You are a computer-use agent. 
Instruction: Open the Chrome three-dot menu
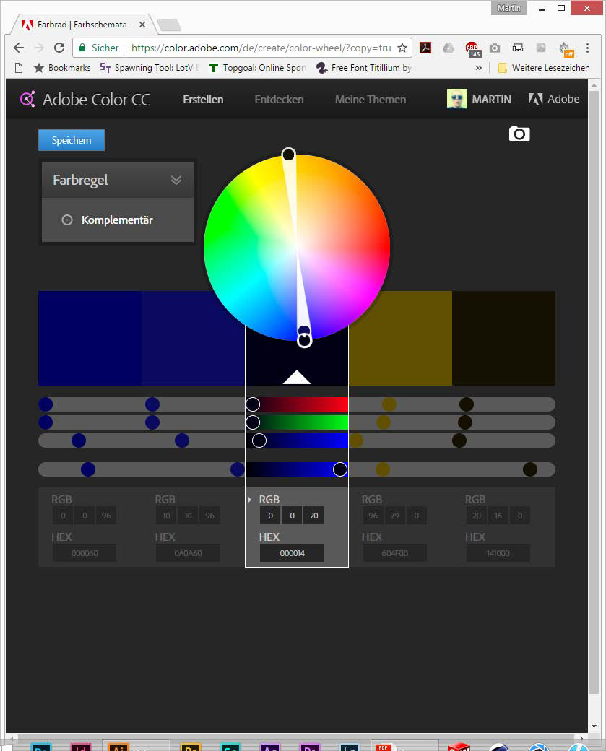587,48
